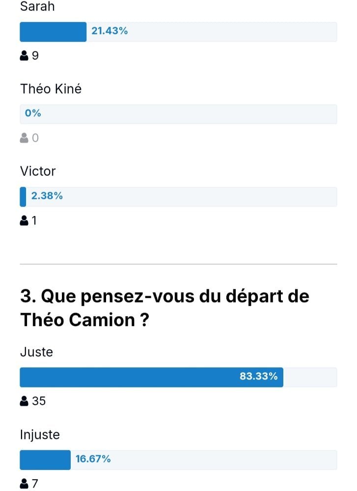The width and height of the screenshot is (357, 491).
Task: Click the grey voter icon under Théo Kiné
Action: click(24, 138)
